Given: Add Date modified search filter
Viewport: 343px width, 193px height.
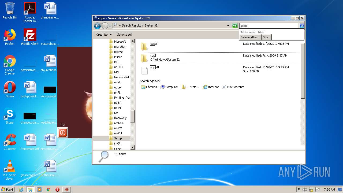Looking at the screenshot, I should [250, 37].
